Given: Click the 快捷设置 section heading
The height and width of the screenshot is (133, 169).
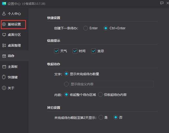Looking at the screenshot, I should pyautogui.click(x=54, y=18).
